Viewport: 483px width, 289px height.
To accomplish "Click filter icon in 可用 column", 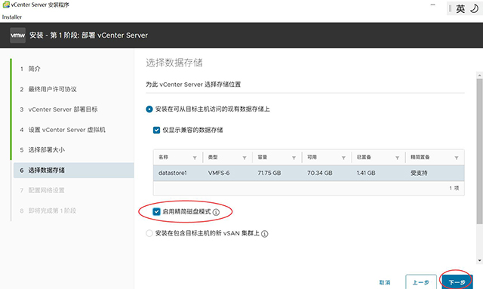I will 343,158.
